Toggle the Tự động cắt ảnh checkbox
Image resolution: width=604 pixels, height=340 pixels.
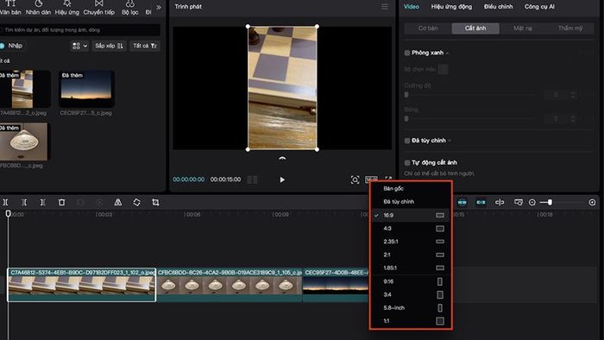point(407,162)
